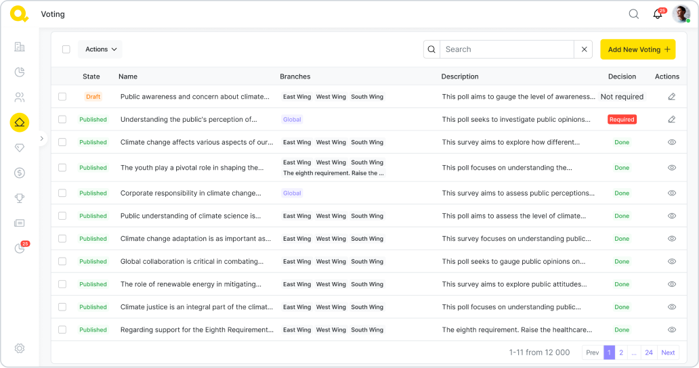The height and width of the screenshot is (368, 699).
Task: Jump to page 24 in pagination
Action: [x=649, y=352]
